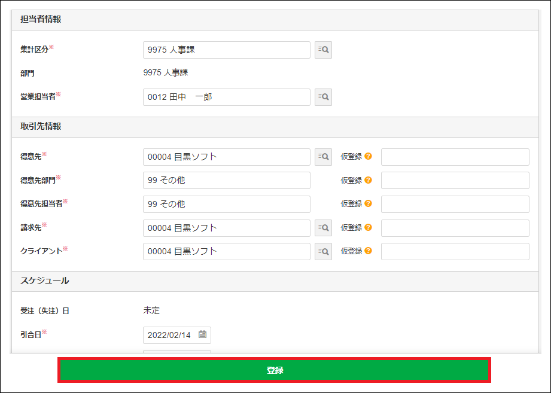Open the 得意先 search lookup
The width and height of the screenshot is (551, 393).
[x=322, y=157]
